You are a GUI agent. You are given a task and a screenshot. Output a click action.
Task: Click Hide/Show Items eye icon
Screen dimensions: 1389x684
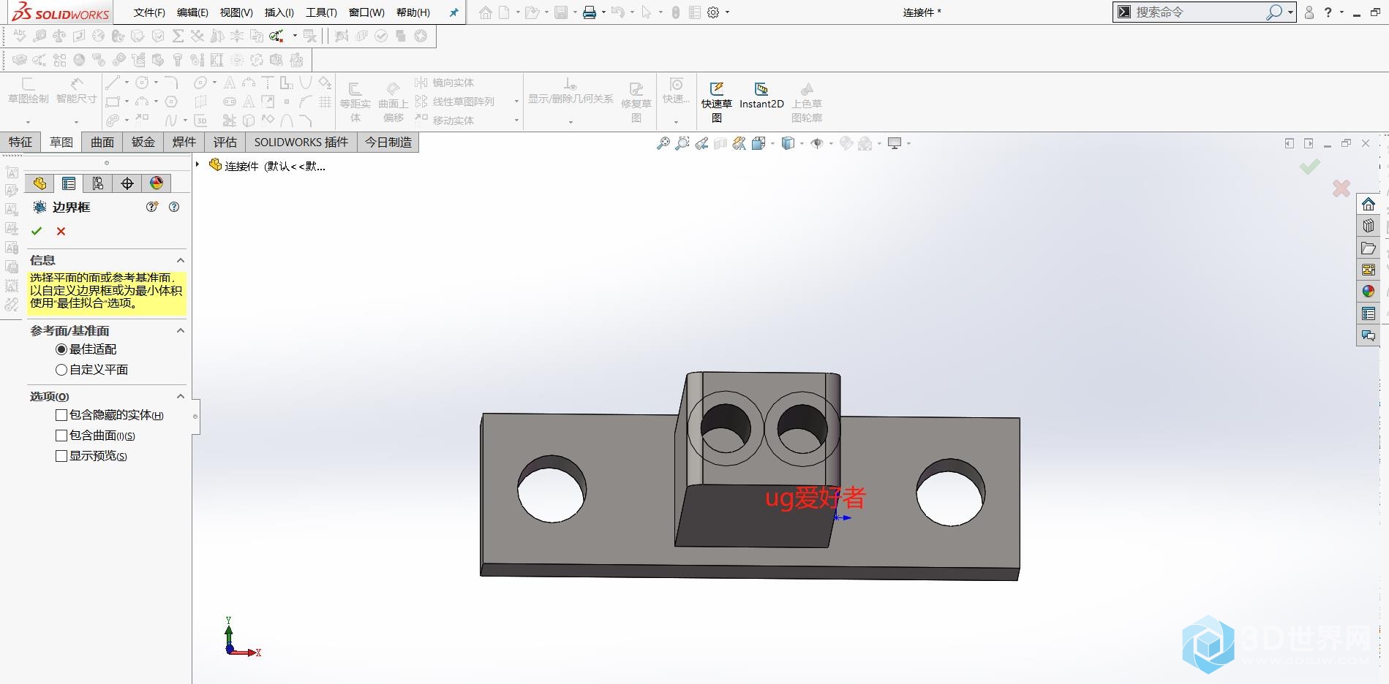click(817, 143)
